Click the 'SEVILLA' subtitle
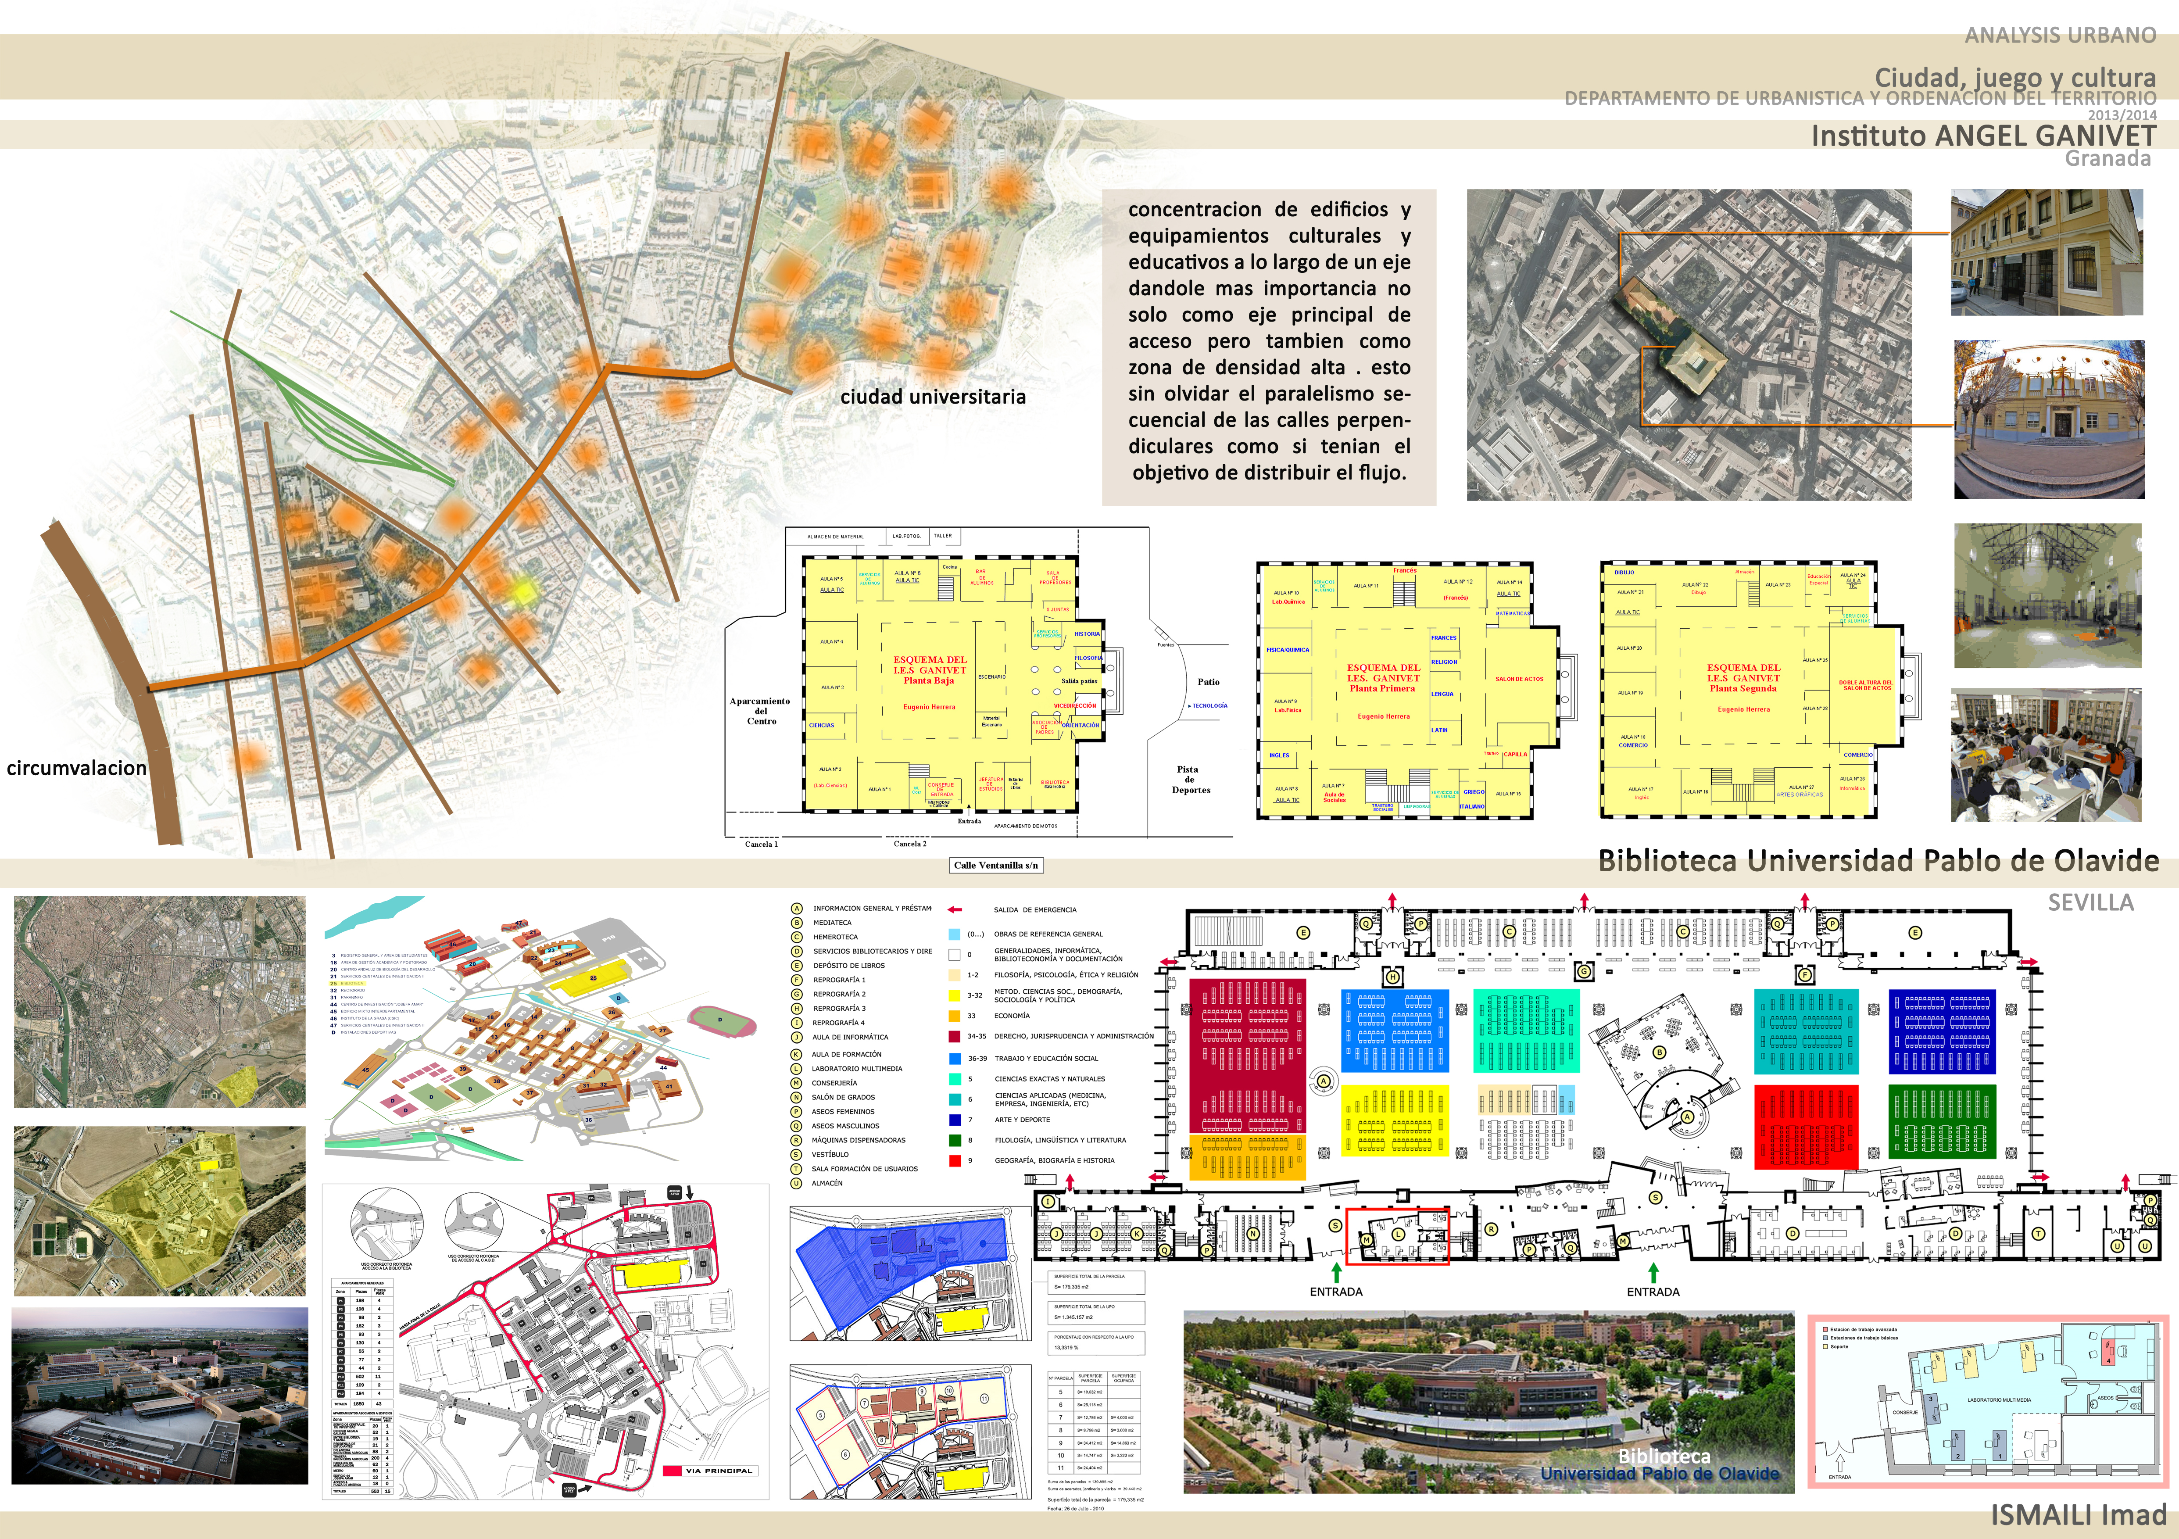 coord(2091,902)
